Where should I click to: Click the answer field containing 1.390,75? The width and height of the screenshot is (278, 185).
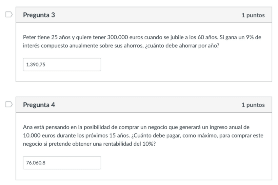[x=62, y=65]
